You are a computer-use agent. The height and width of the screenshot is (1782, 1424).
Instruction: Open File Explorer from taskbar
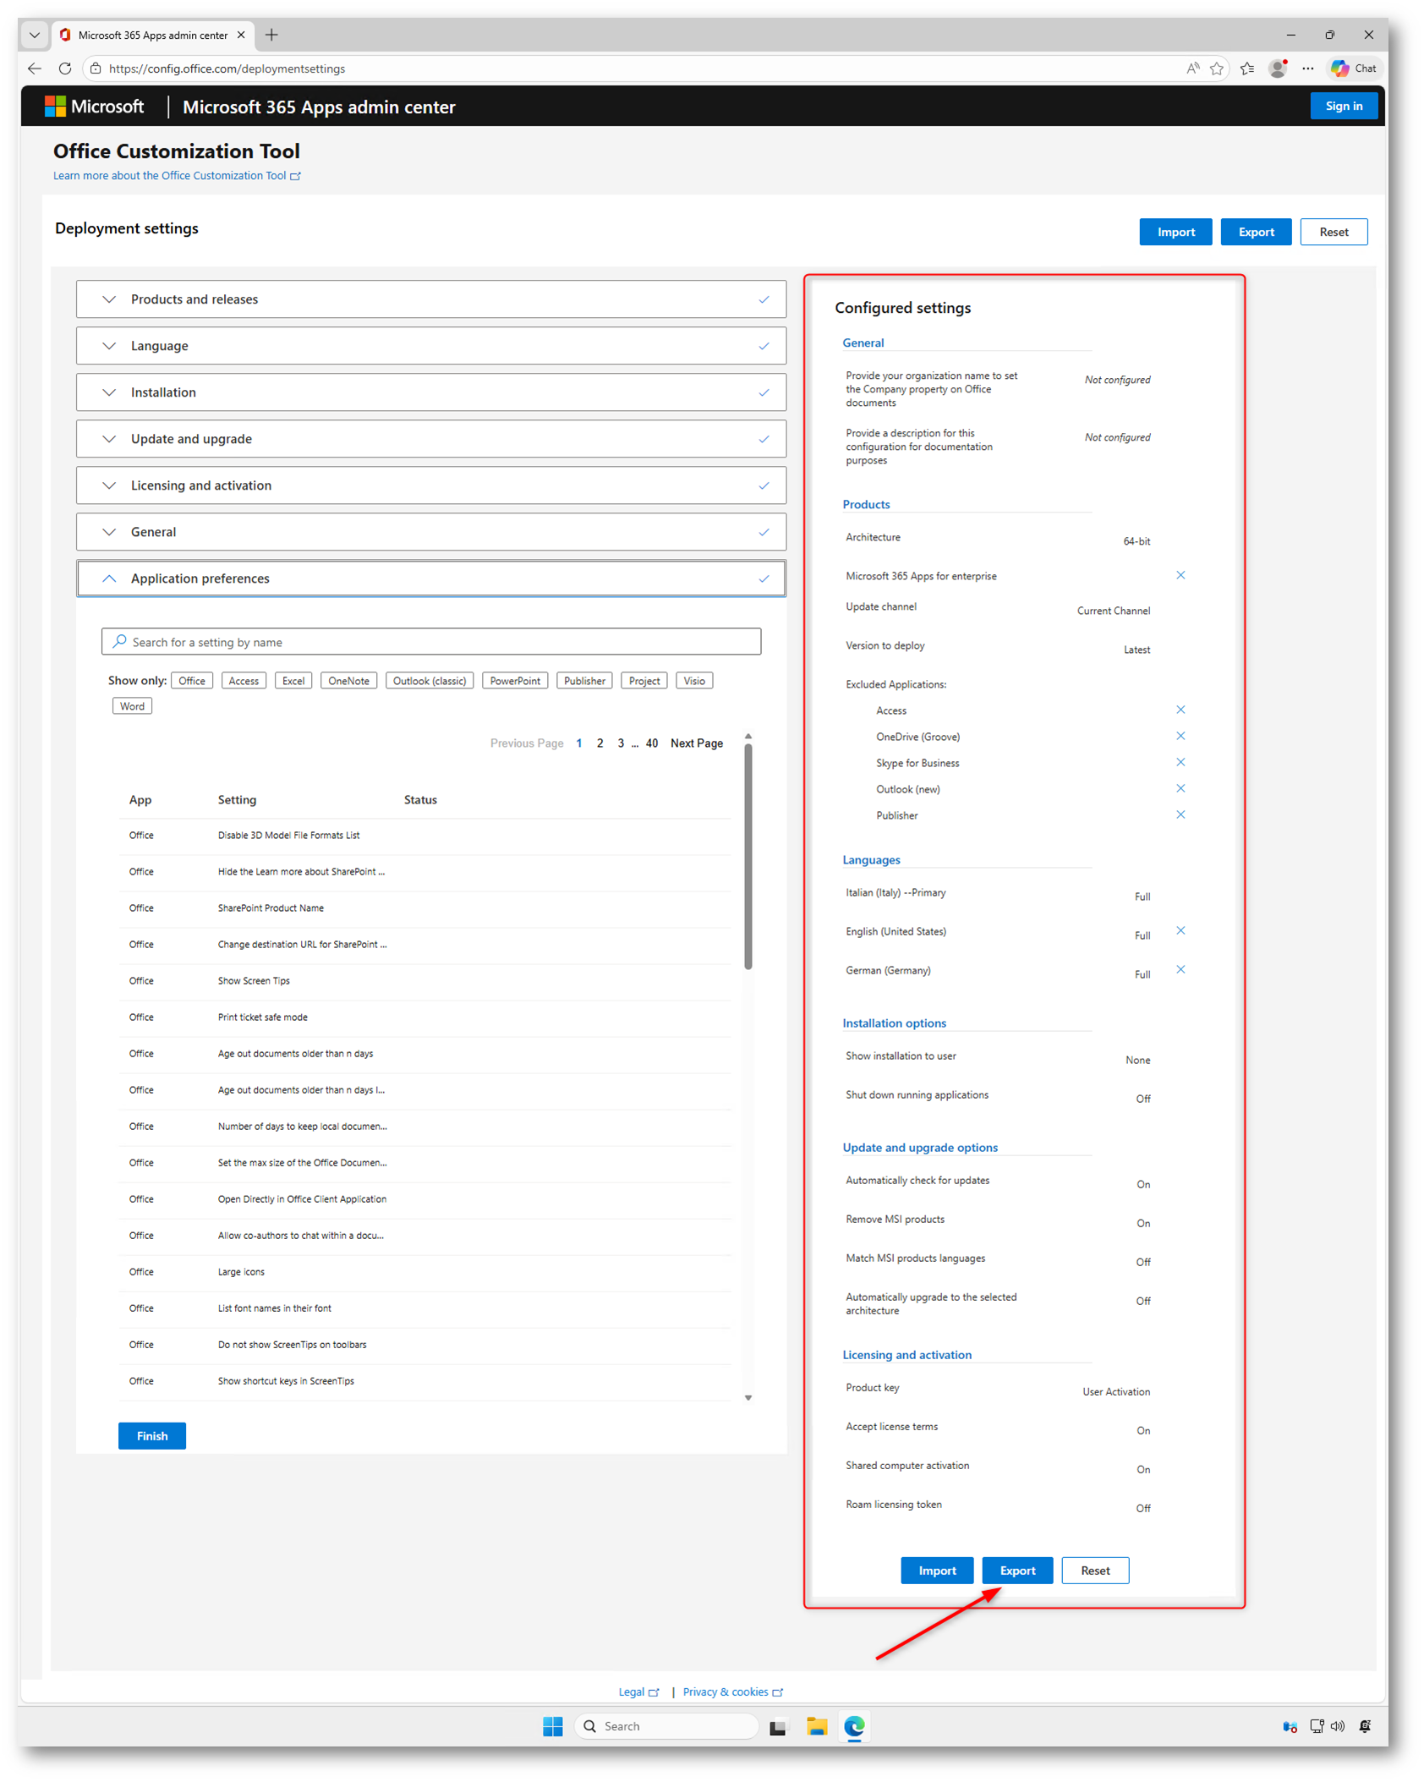[x=816, y=1726]
